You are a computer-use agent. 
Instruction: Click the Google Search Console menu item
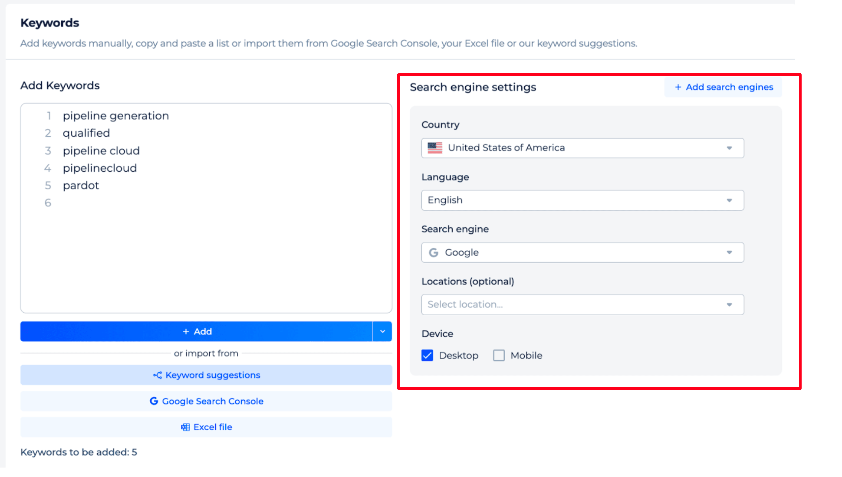[x=207, y=401]
